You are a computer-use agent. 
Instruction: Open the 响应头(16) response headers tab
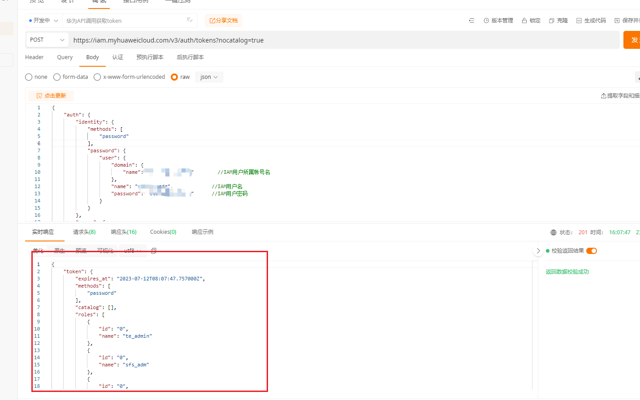point(124,232)
